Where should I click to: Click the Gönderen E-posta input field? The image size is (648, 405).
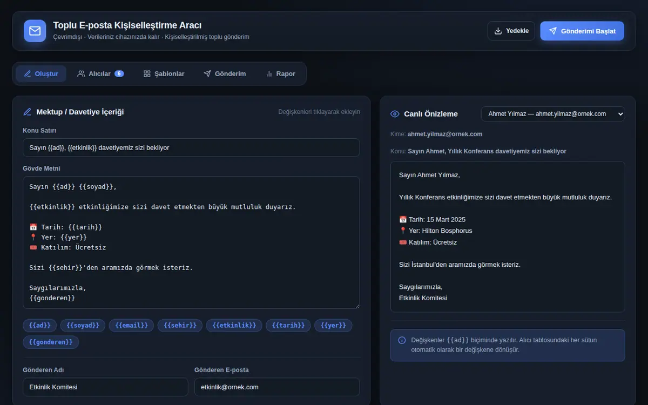pos(277,387)
